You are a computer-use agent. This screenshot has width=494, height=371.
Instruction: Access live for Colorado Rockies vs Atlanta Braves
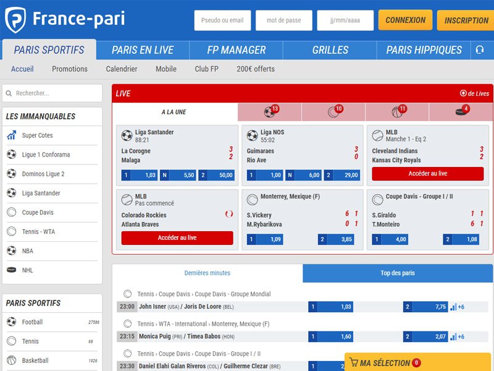(177, 238)
